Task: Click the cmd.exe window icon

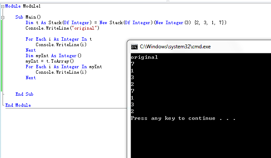Action: [134, 47]
